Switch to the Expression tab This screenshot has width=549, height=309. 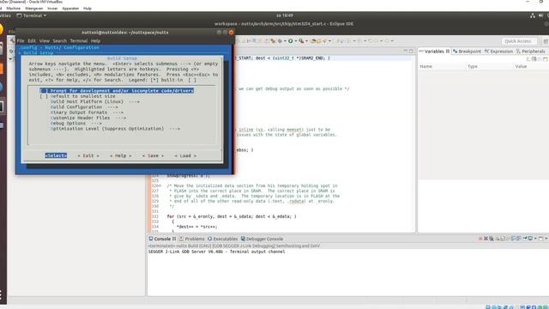[x=498, y=51]
